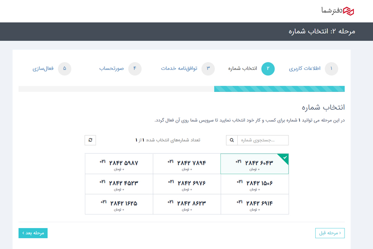
Task: Select number ۲۸۴۲ ۱۵۰۶ card
Action: pyautogui.click(x=255, y=184)
